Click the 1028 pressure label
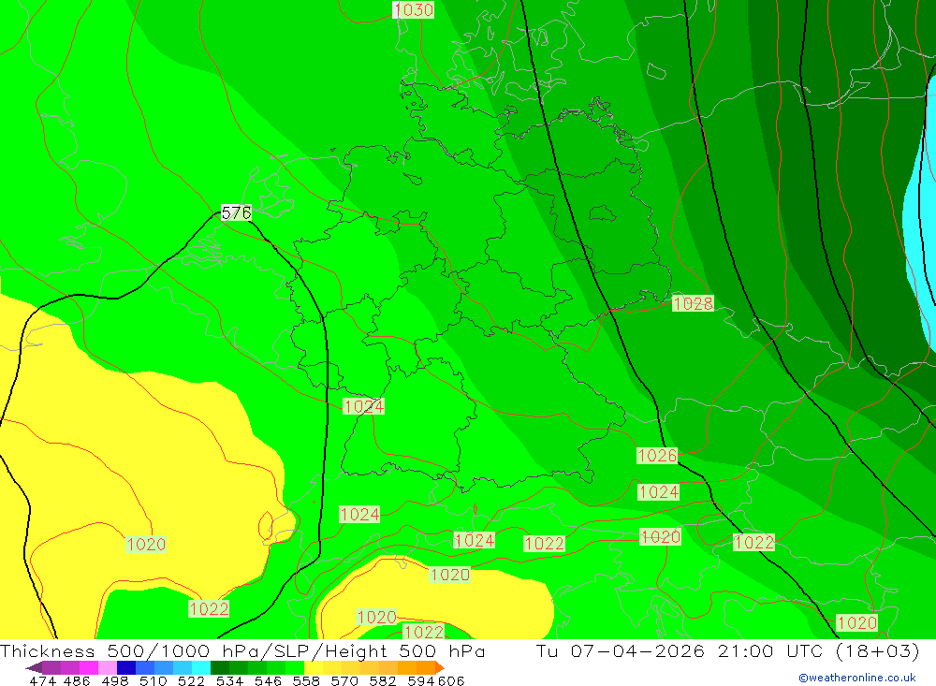 point(693,303)
